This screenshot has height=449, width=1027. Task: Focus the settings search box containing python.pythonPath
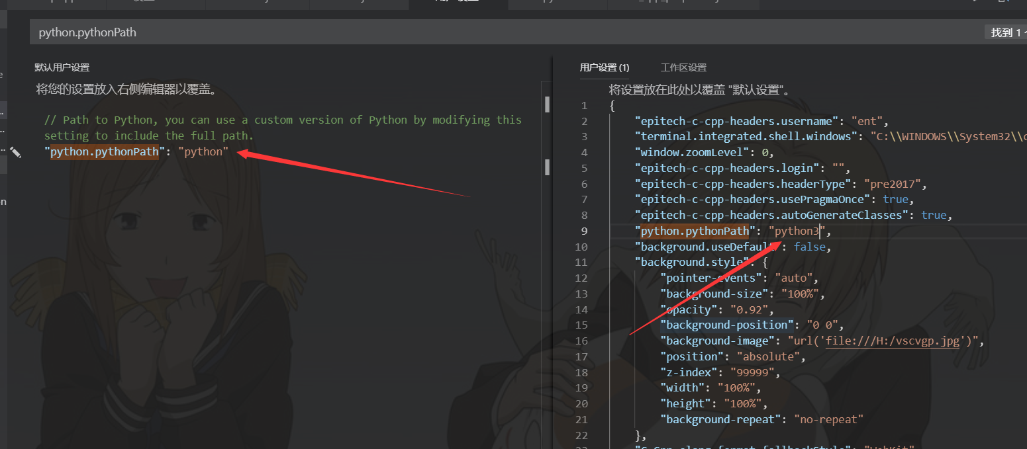pyautogui.click(x=507, y=32)
